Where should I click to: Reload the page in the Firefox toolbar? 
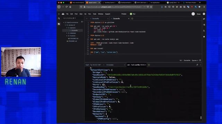pos(67,7)
